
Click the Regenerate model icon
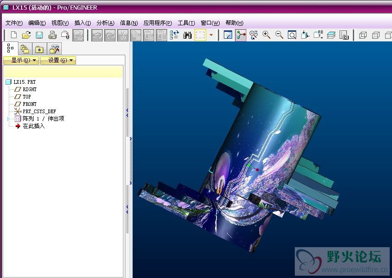[x=175, y=35]
